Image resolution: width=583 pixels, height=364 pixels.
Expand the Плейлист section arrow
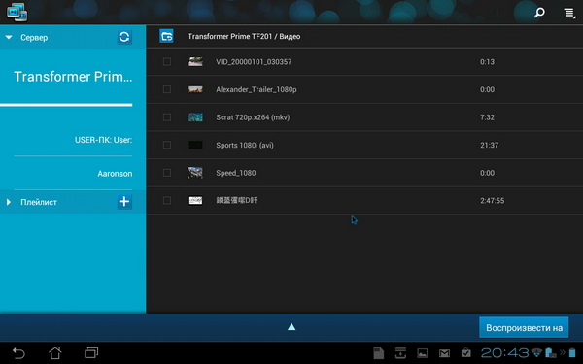(8, 202)
